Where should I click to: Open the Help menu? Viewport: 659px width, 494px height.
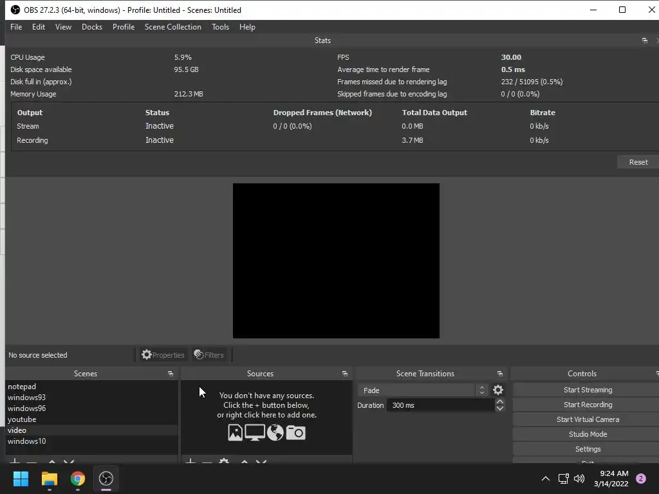(247, 27)
